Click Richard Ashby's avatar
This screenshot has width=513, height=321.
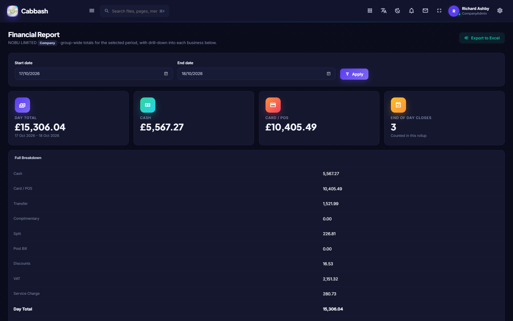454,11
